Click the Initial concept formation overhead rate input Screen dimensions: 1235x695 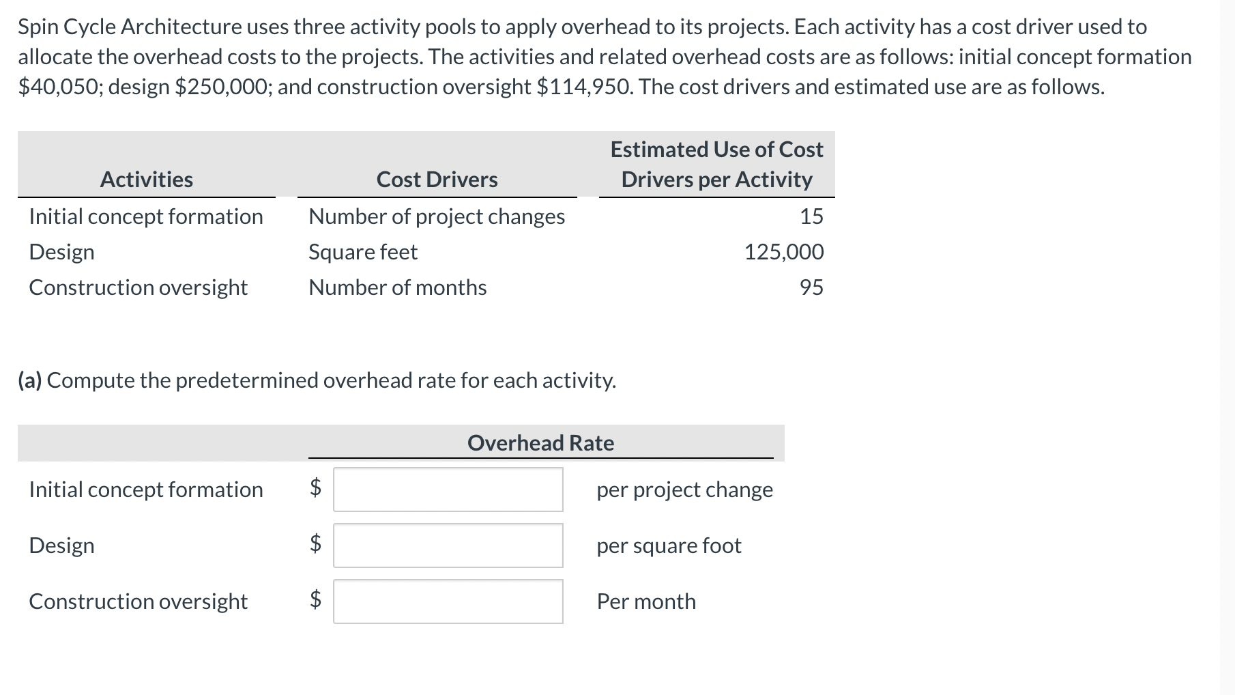point(448,490)
